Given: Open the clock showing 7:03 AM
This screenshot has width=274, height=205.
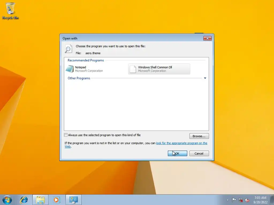Looking at the screenshot, I should pos(260,200).
